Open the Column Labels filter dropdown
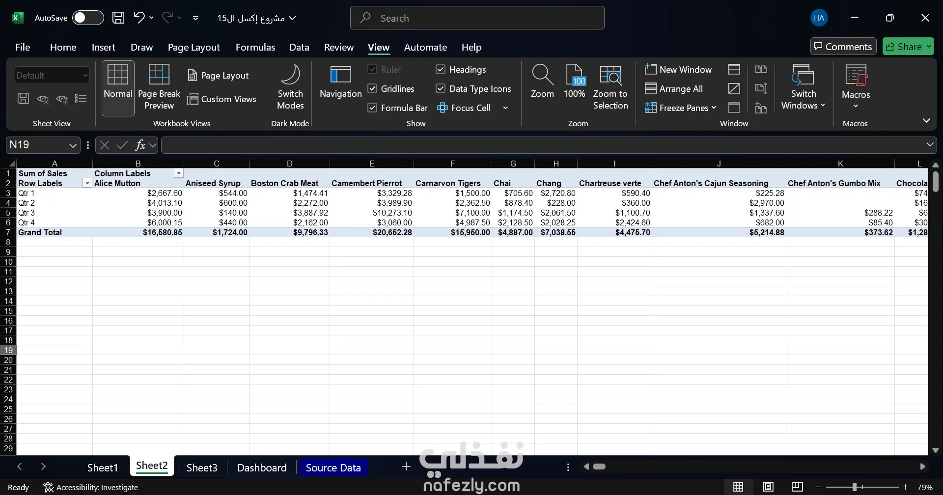This screenshot has width=943, height=495. coord(179,173)
